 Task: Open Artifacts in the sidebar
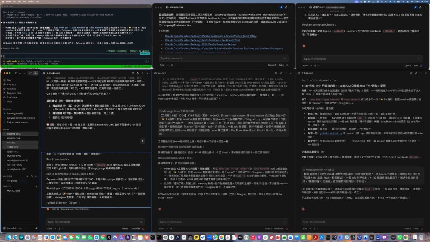click(x=11, y=85)
